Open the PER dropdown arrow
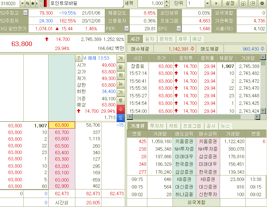 127,28
